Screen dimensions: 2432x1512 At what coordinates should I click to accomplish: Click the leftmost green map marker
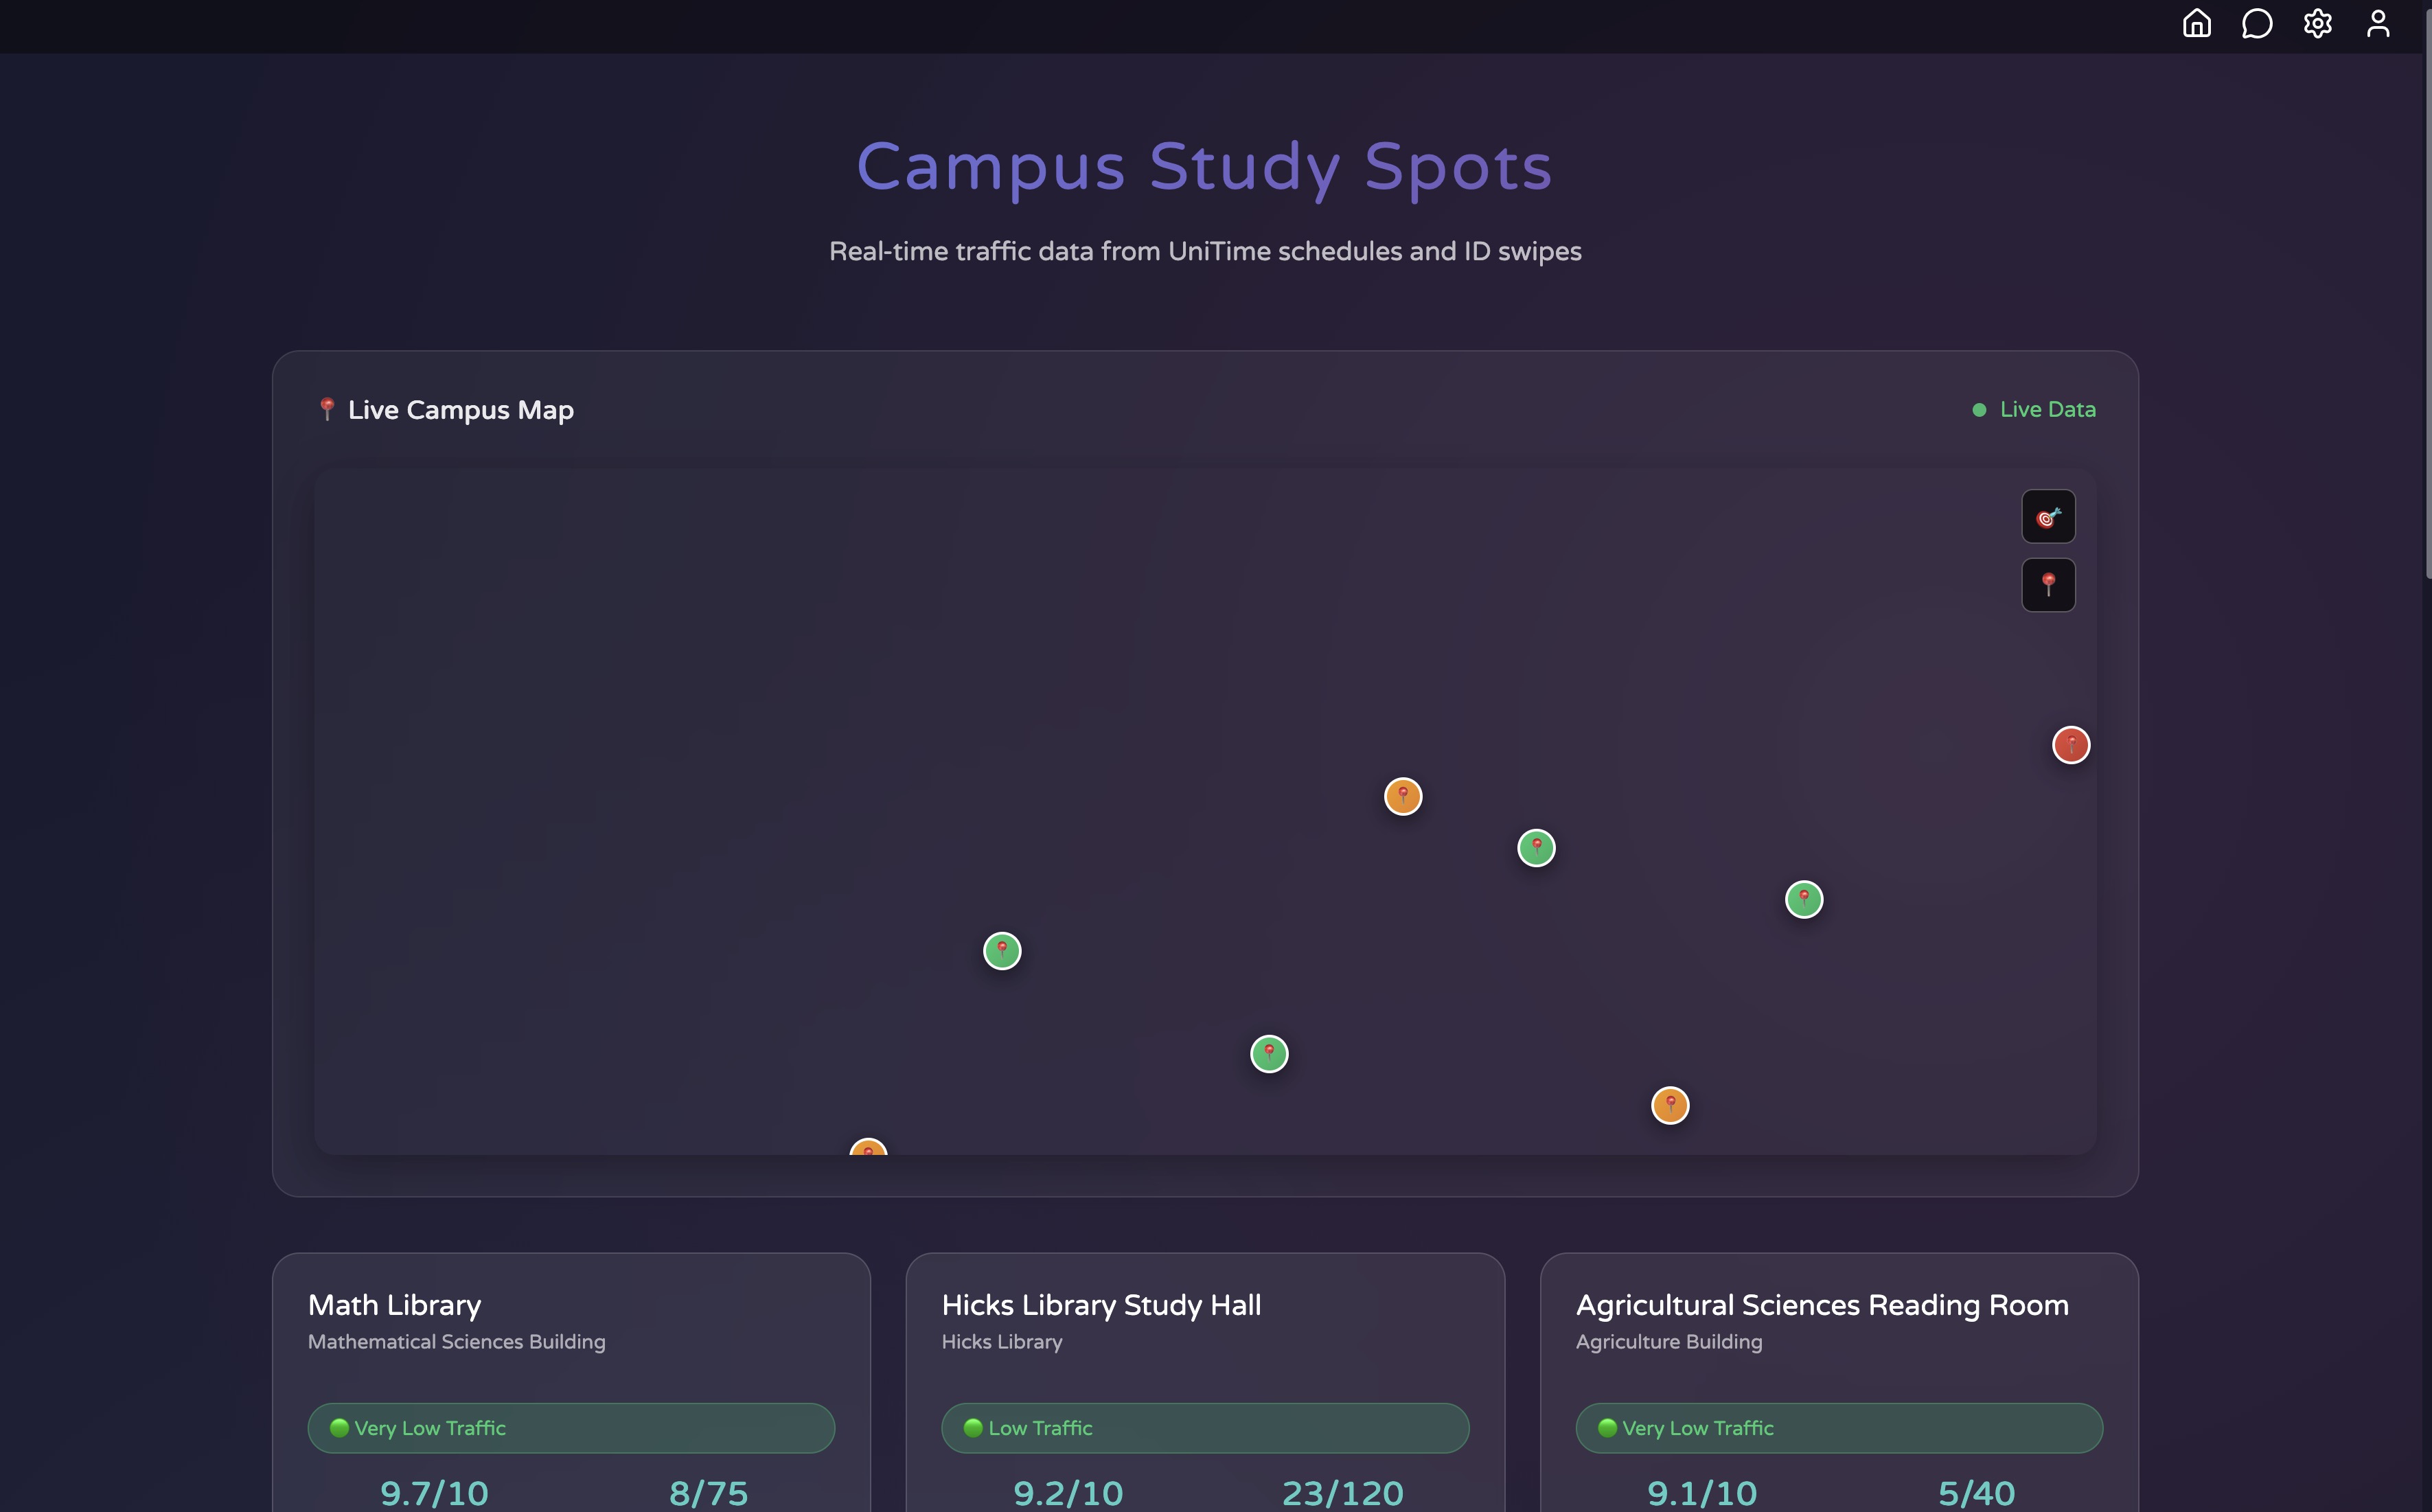1002,951
